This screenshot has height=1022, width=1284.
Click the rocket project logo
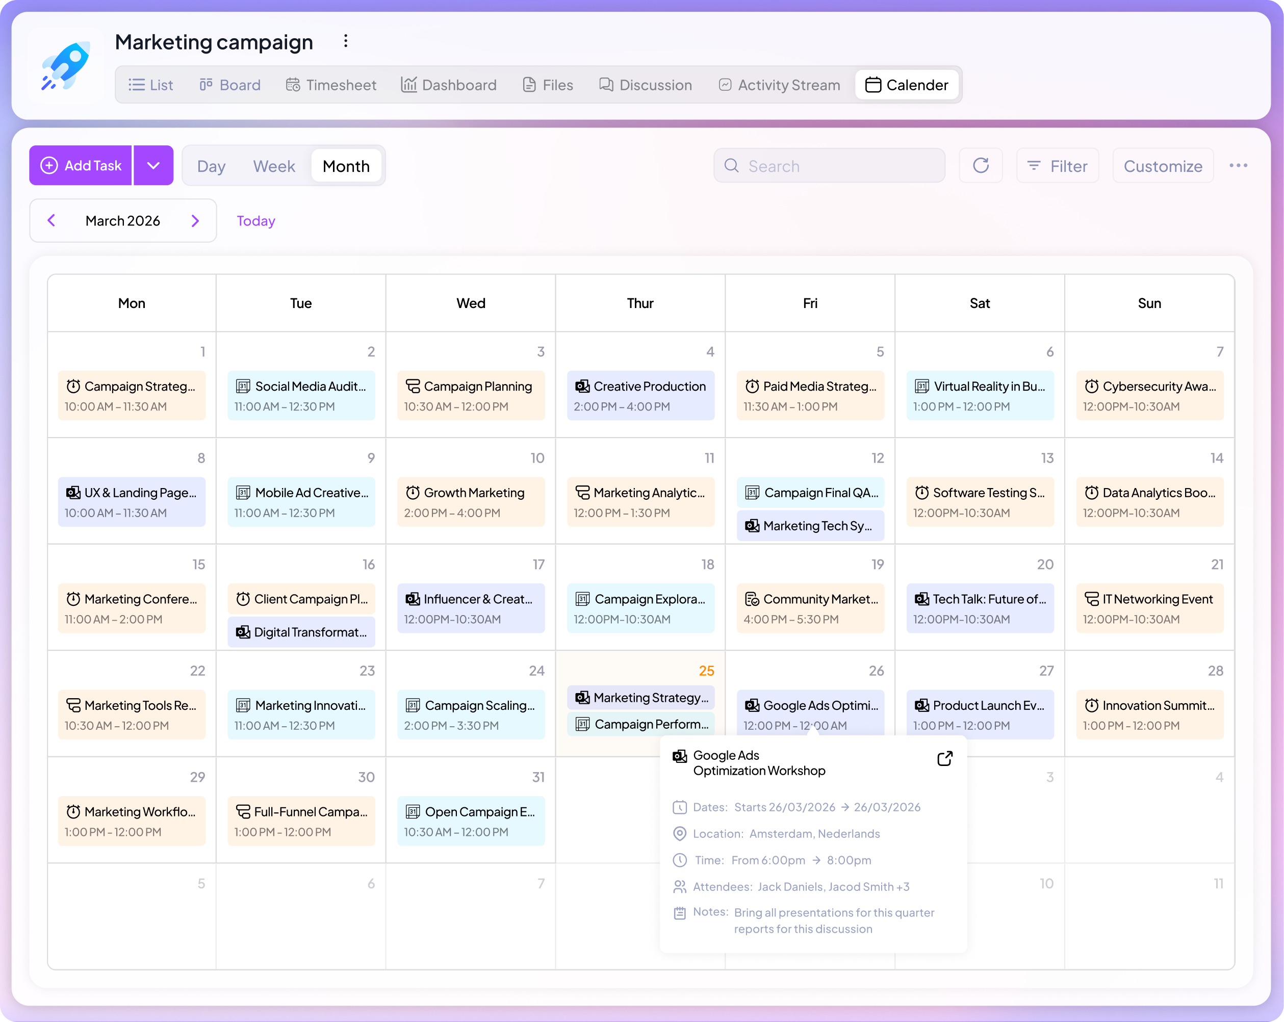[x=65, y=65]
